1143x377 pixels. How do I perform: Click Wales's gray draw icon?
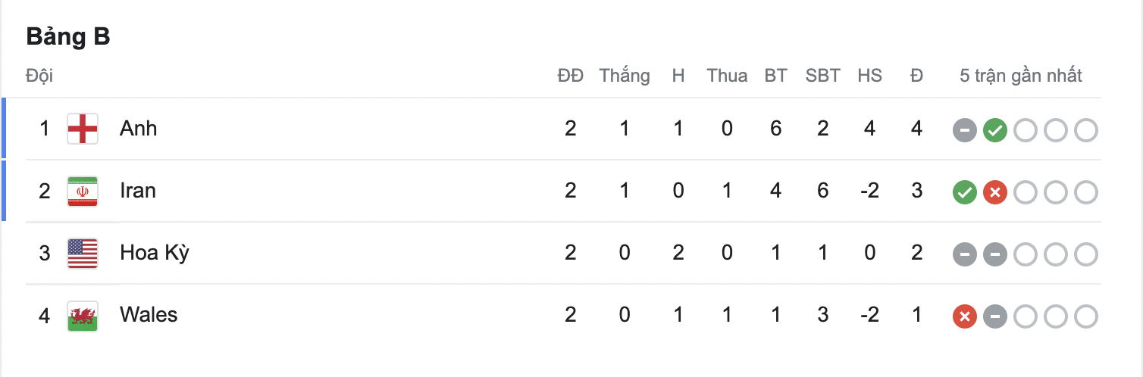pos(994,316)
